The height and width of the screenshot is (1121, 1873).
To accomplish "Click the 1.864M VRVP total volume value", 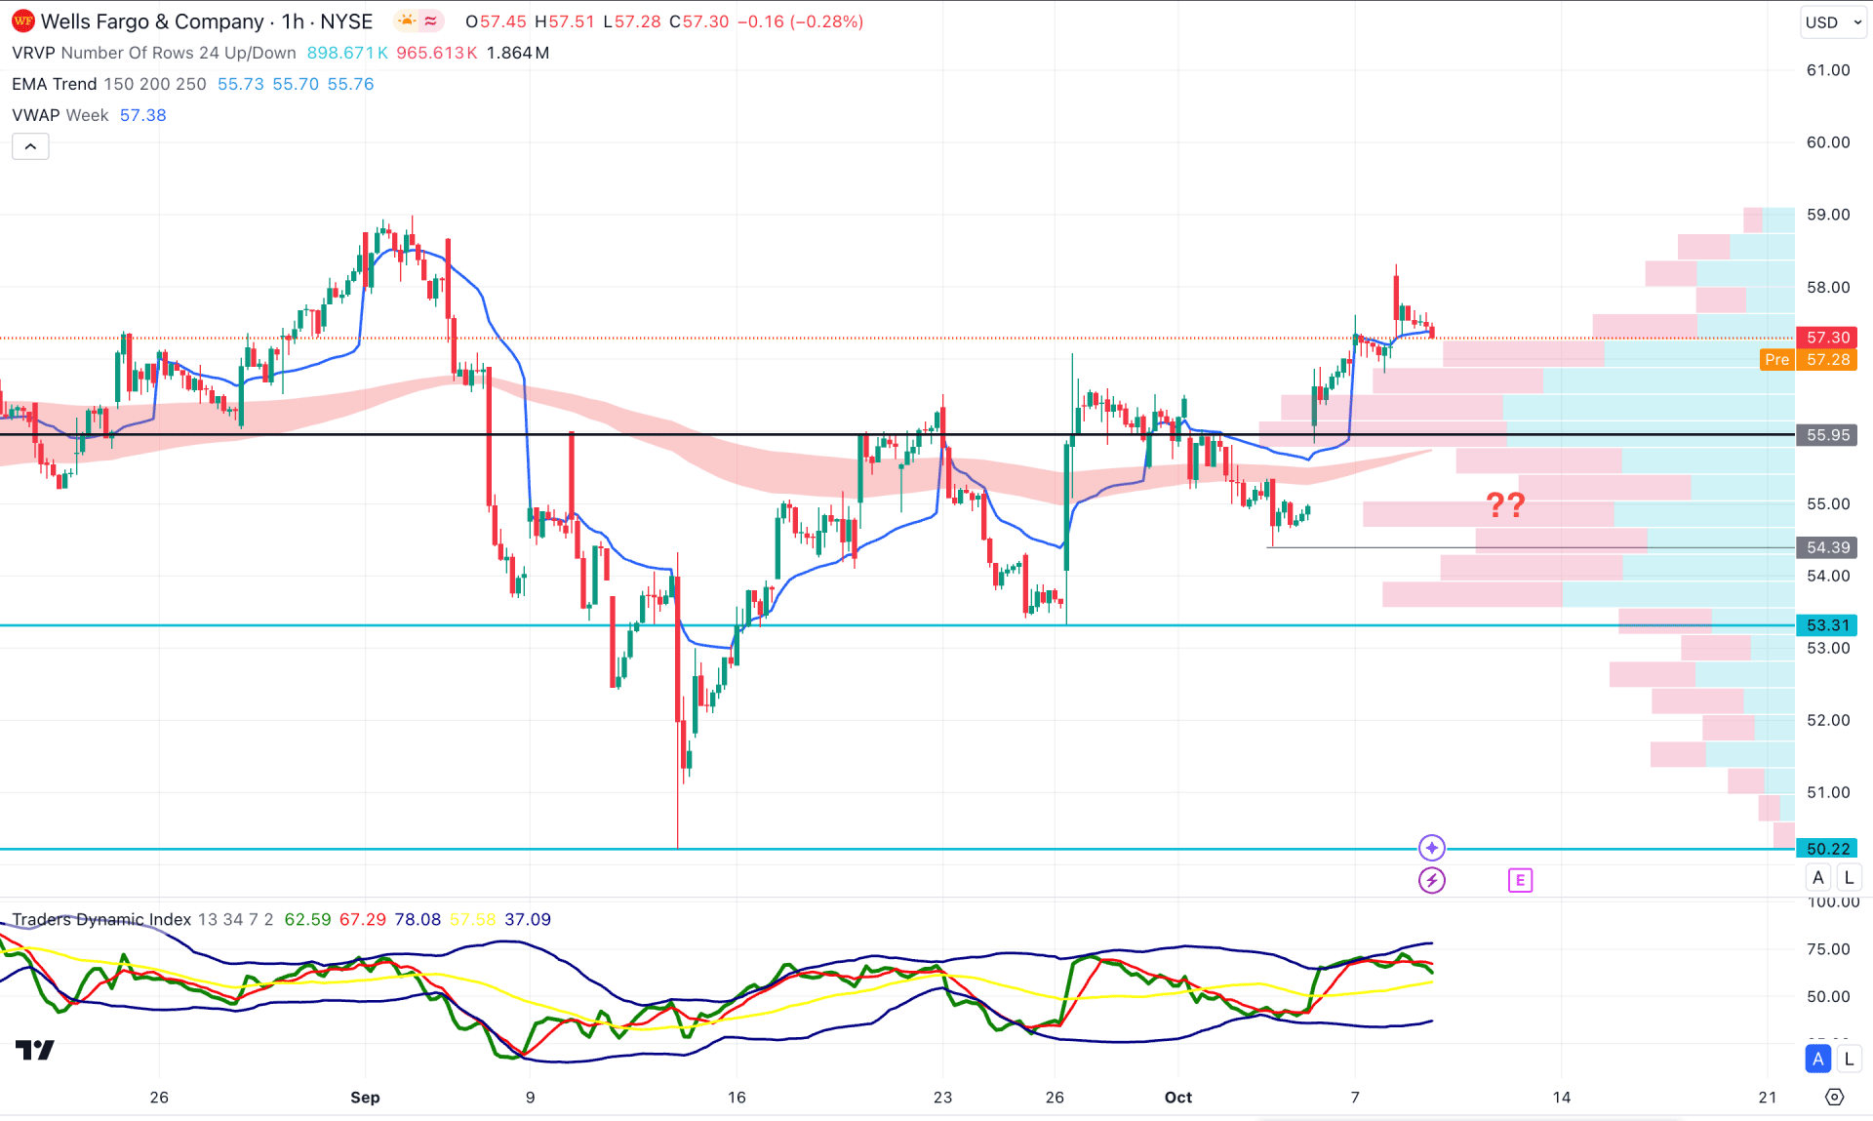I will (517, 53).
